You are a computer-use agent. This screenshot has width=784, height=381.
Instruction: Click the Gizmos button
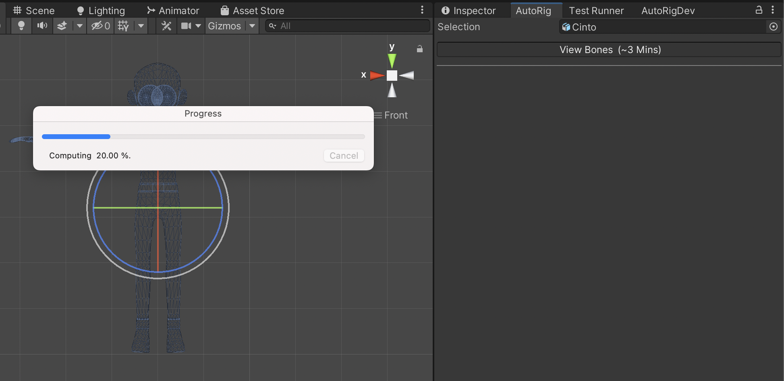224,26
